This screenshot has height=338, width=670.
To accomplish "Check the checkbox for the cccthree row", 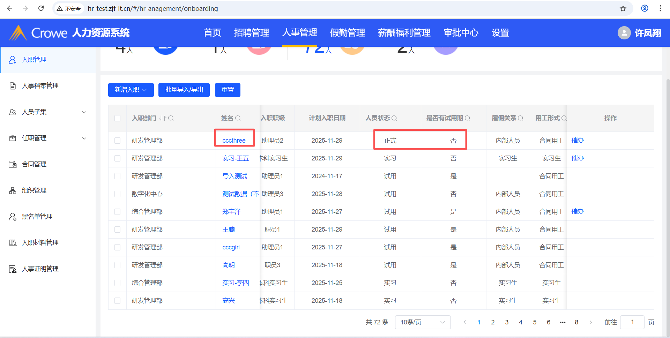I will [118, 141].
